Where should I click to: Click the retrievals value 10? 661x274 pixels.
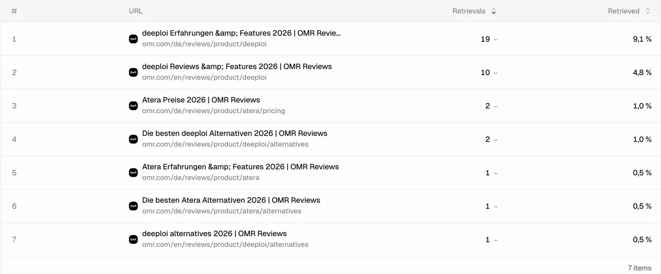[485, 73]
